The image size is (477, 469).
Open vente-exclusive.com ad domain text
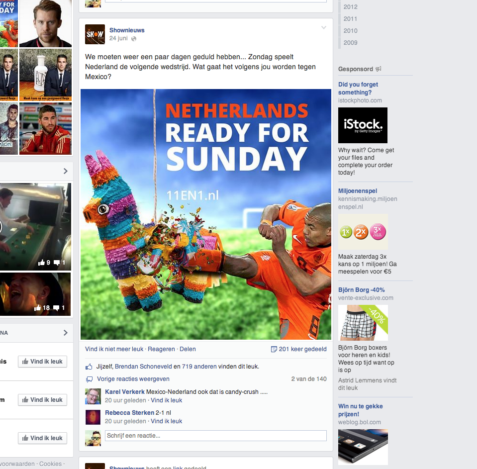(366, 298)
